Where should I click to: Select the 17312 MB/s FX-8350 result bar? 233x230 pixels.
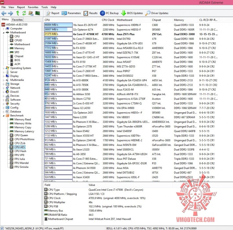click(x=58, y=48)
